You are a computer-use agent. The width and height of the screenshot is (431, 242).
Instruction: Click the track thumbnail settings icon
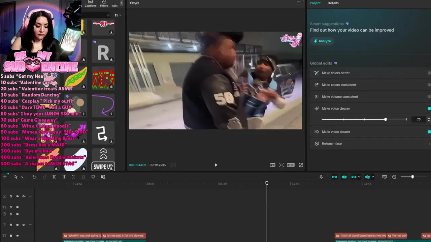[x=384, y=177]
